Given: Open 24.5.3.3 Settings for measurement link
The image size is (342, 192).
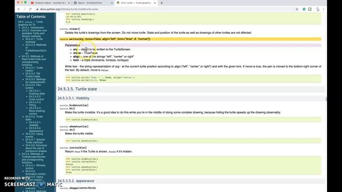Looking at the screenshot, I should 35,81.
